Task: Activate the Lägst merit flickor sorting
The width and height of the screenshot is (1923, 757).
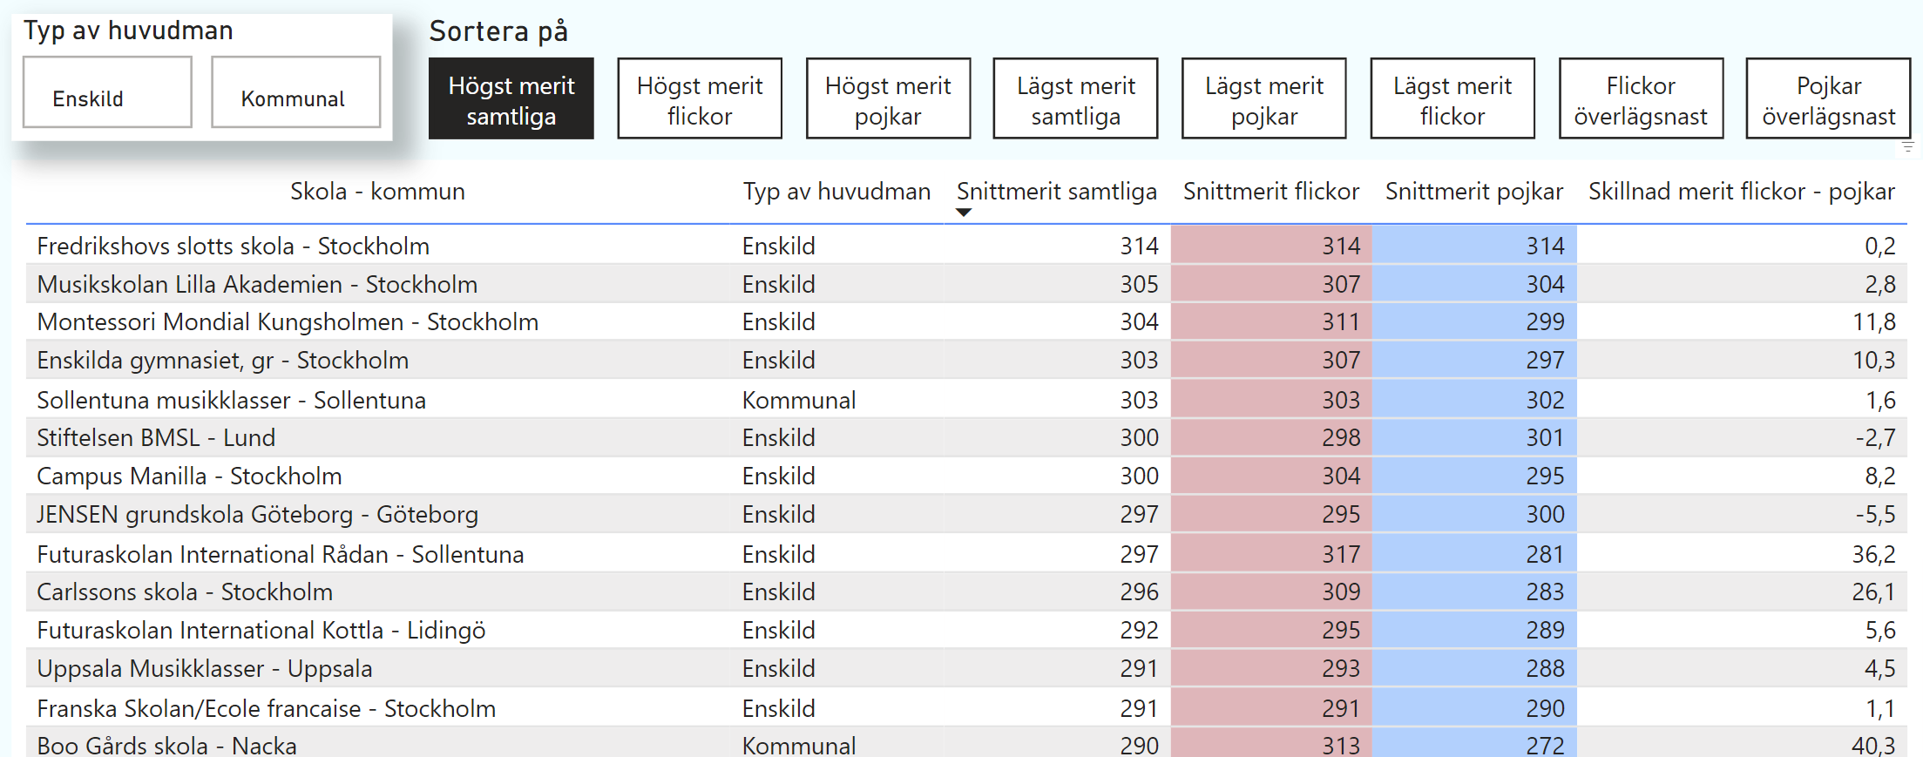Action: (x=1452, y=99)
